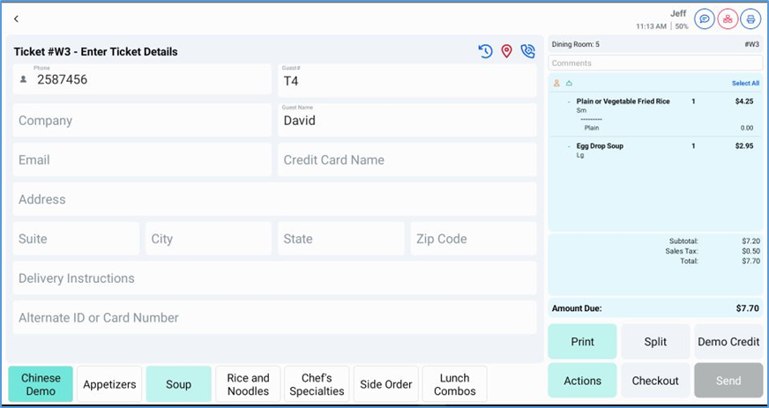Collapse the Plain or Vegetable Fried Rice item
Screen dimensions: 769x408
pos(569,101)
